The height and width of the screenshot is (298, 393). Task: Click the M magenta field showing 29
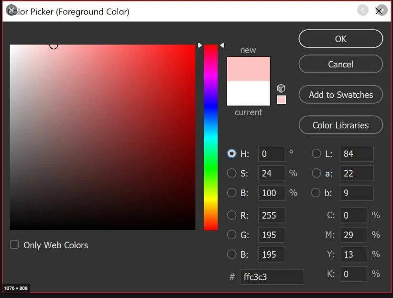tap(353, 235)
